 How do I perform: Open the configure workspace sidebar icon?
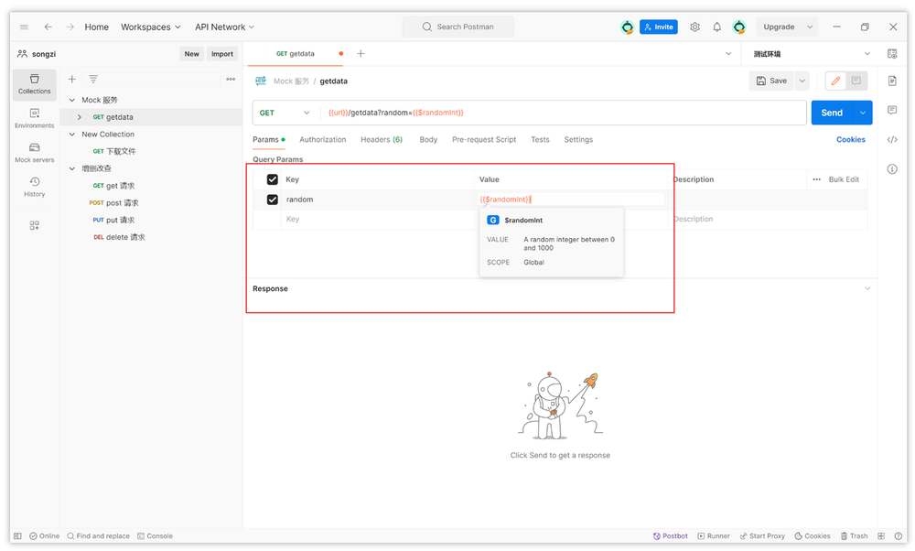click(35, 225)
